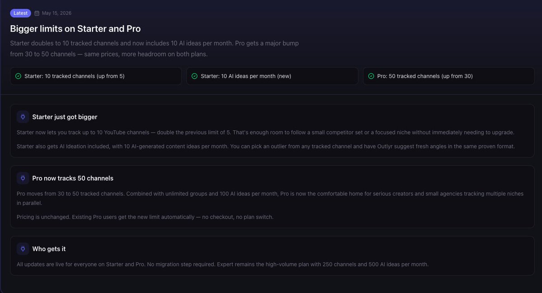Click the Who gets it section title
542x293 pixels.
tap(49, 249)
